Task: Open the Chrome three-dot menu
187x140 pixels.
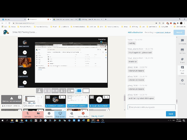Action: tap(185, 23)
